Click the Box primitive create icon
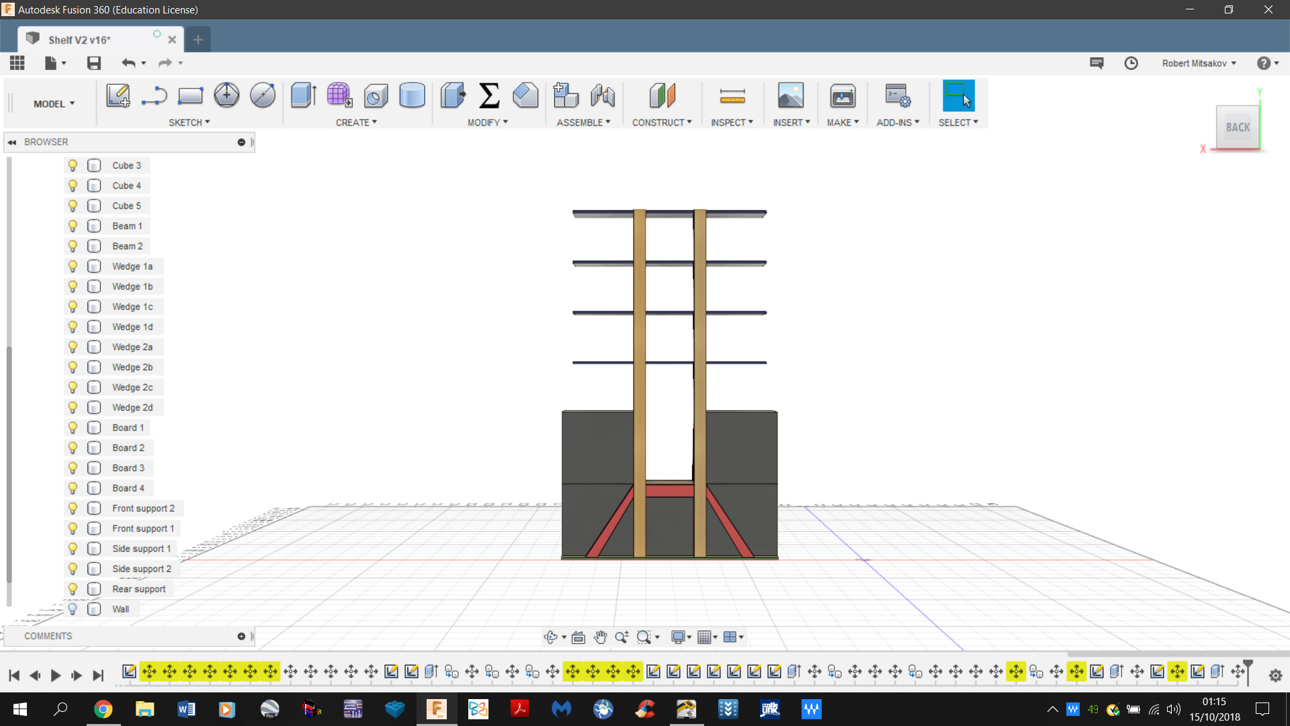The height and width of the screenshot is (726, 1290). (376, 95)
